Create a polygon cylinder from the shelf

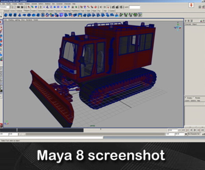(x=15, y=15)
